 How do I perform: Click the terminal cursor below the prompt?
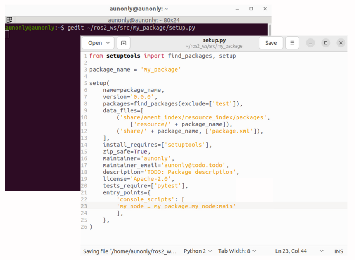pyautogui.click(x=7, y=35)
